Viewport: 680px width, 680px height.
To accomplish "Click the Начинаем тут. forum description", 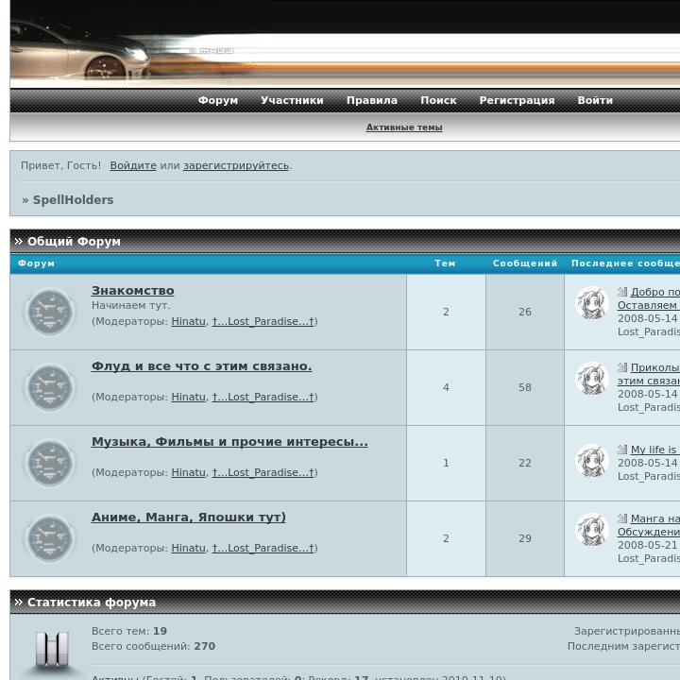I will [131, 305].
